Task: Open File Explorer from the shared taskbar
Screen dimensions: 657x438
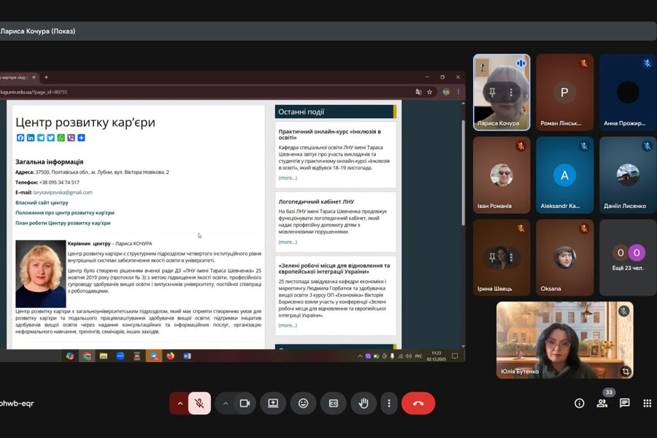Action: point(104,356)
